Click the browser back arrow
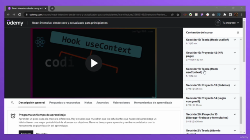This screenshot has height=140, width=250. tap(8, 15)
